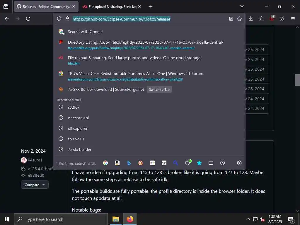300x225 pixels.
Task: Bookmark this page with the star
Action: pos(239,19)
